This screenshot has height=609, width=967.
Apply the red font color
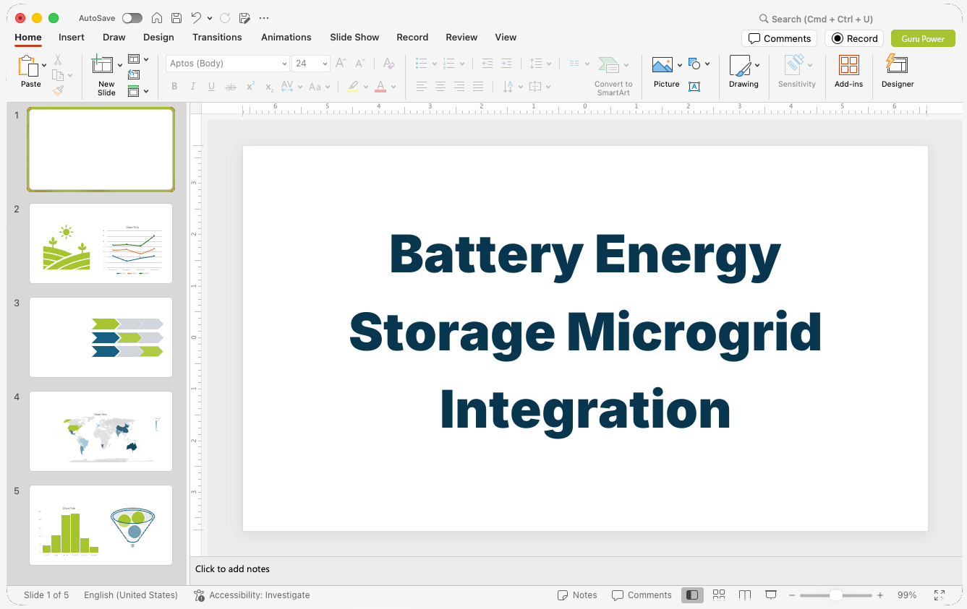pyautogui.click(x=380, y=87)
